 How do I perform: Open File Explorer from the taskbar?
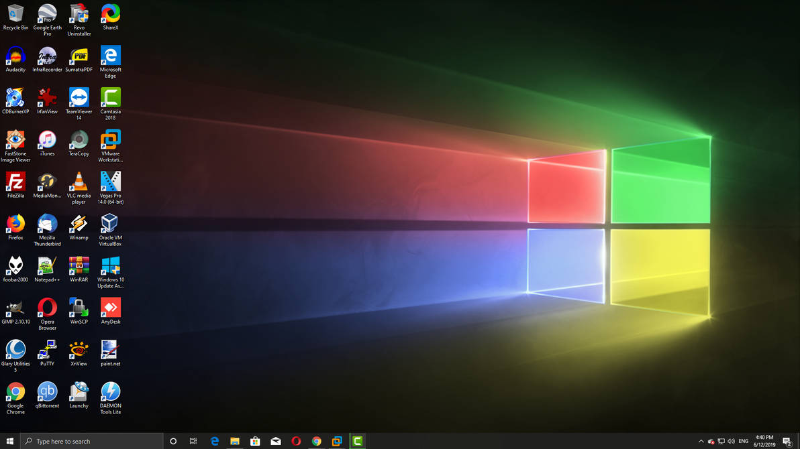pos(235,442)
